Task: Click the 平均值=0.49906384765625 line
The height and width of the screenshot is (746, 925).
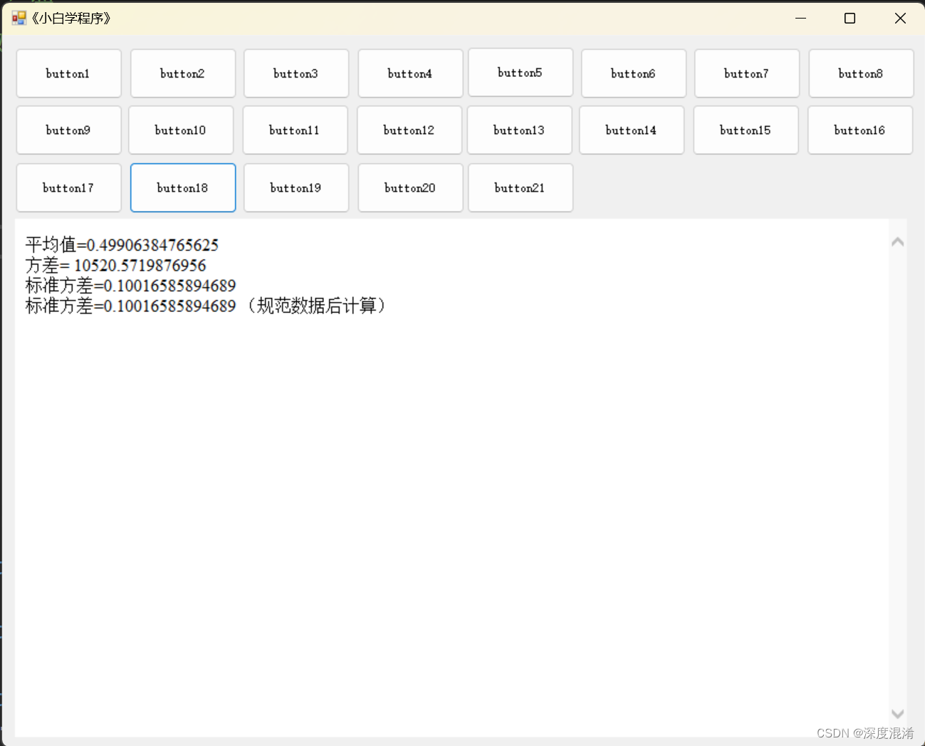Action: pos(122,245)
